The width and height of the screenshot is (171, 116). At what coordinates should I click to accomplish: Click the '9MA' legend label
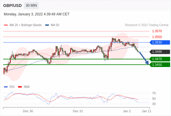pos(27,87)
